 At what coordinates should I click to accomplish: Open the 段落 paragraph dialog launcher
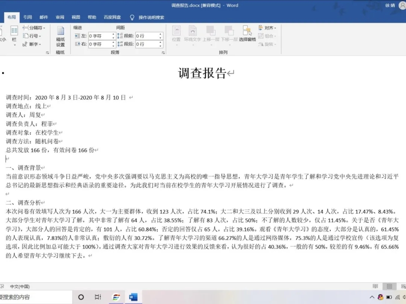[x=163, y=52]
